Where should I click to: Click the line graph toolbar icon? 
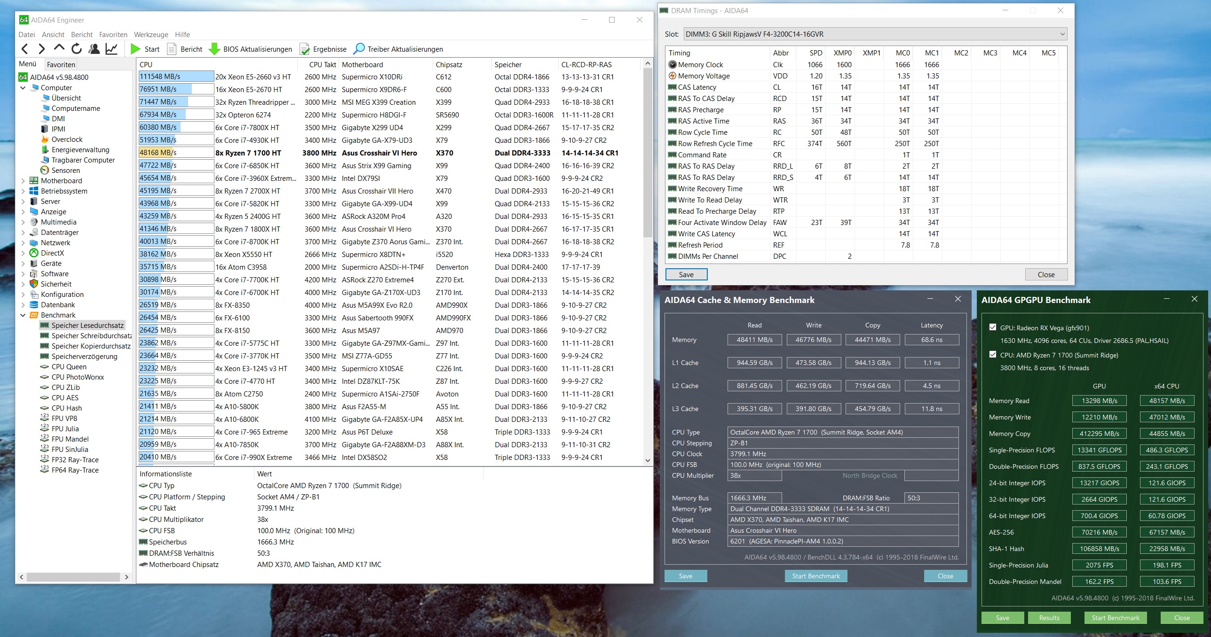coord(111,49)
